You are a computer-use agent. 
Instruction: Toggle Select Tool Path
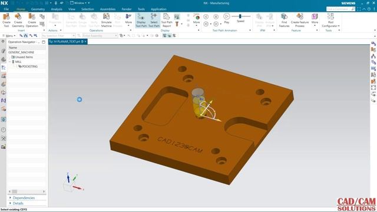[154, 20]
